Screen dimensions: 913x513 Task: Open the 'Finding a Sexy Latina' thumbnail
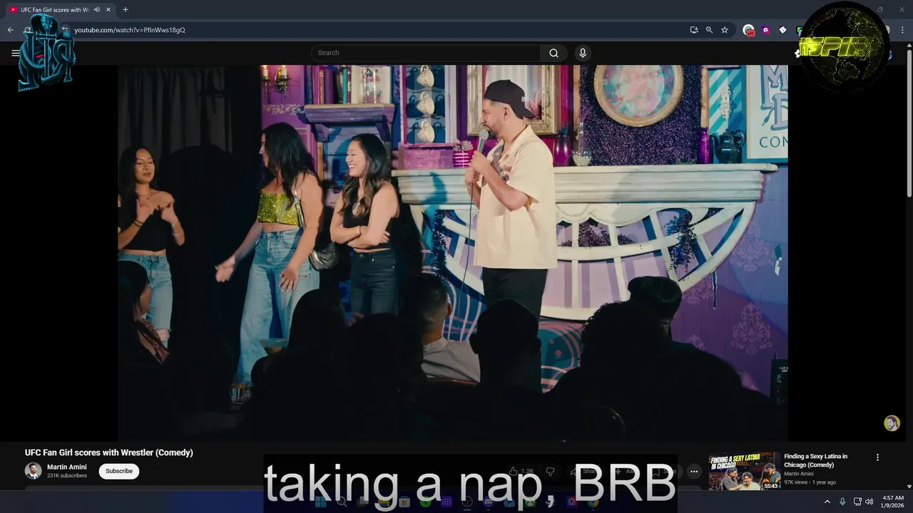[x=745, y=471]
